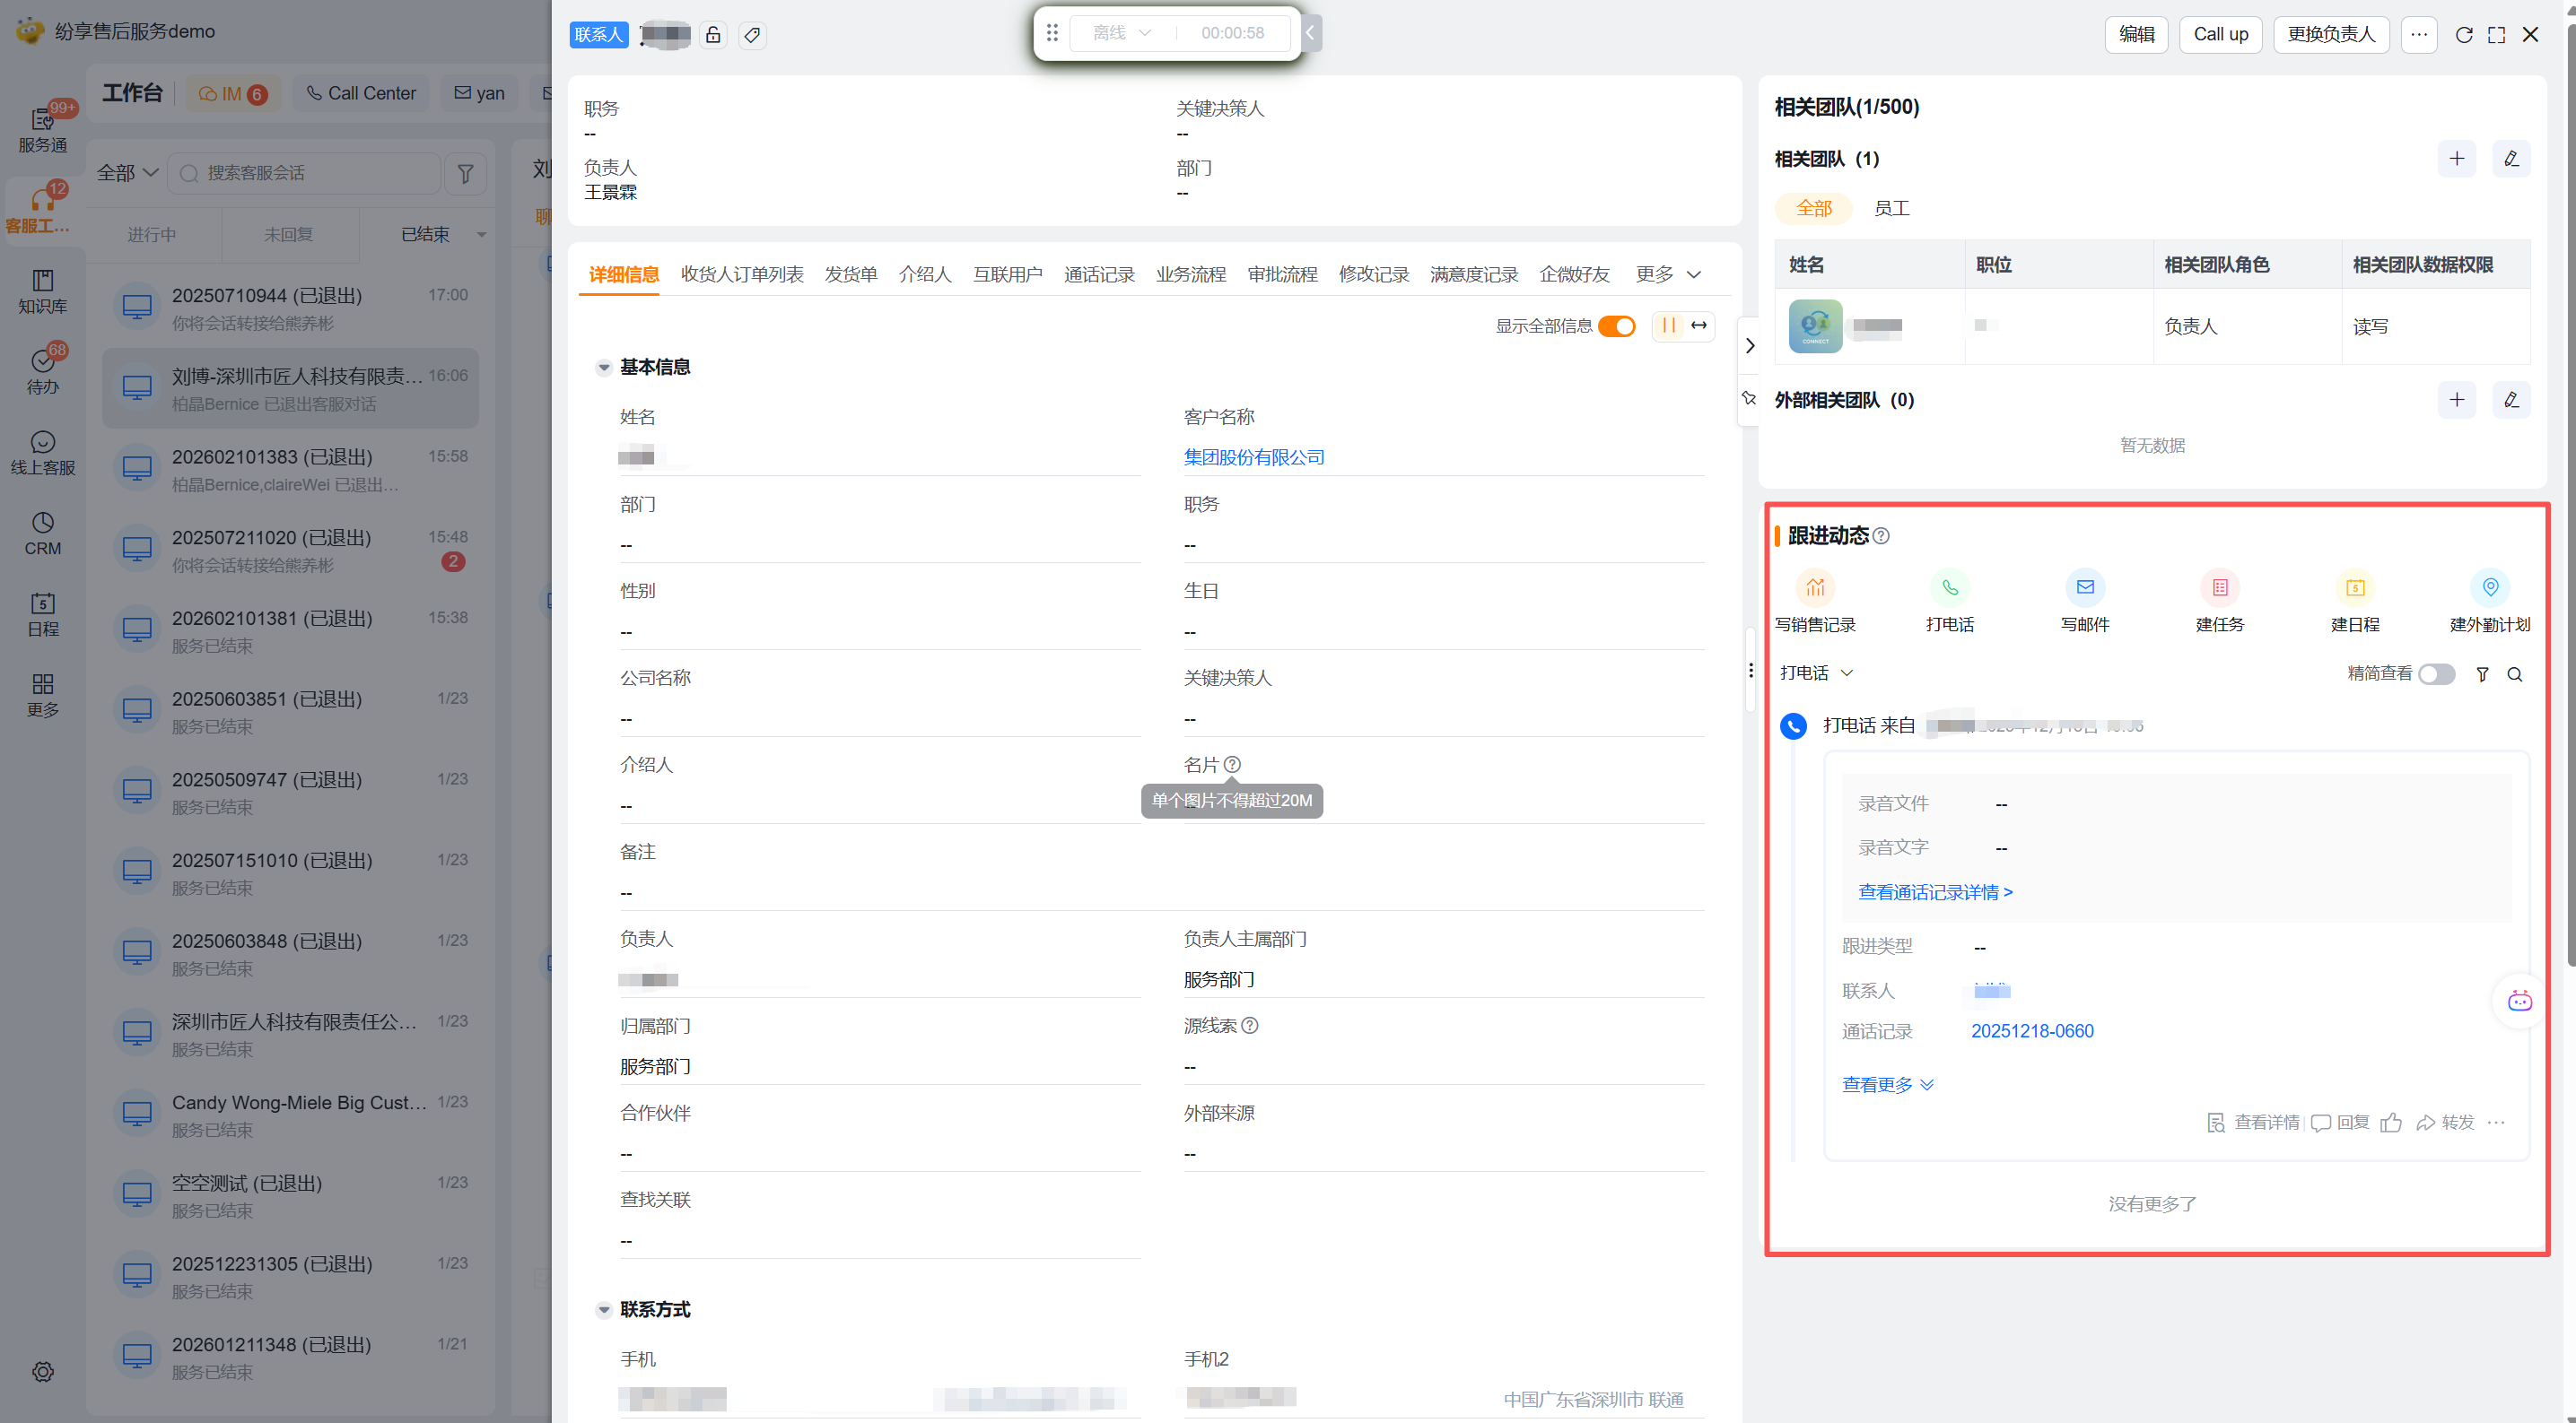The image size is (2576, 1423).
Task: Toggle double-column layout button
Action: (1668, 325)
